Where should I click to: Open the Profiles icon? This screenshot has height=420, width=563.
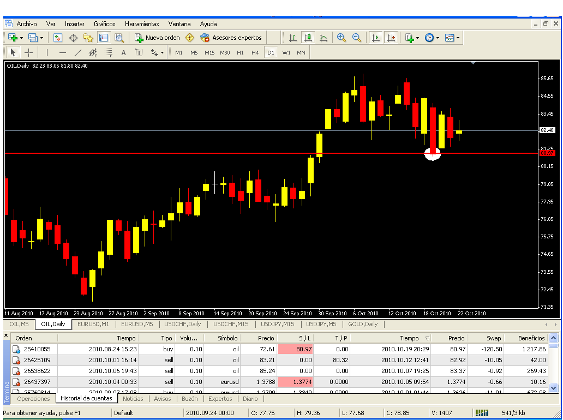tap(33, 38)
